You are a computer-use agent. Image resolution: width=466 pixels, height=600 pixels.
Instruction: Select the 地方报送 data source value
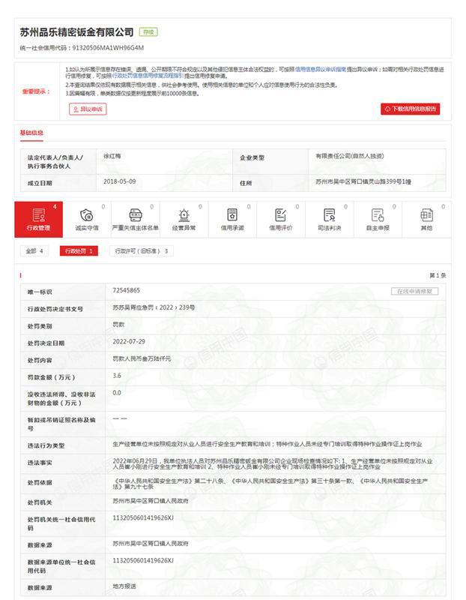[124, 586]
